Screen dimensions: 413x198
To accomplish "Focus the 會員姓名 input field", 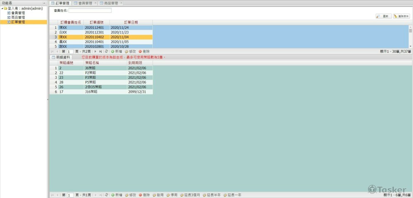I will click(x=90, y=10).
